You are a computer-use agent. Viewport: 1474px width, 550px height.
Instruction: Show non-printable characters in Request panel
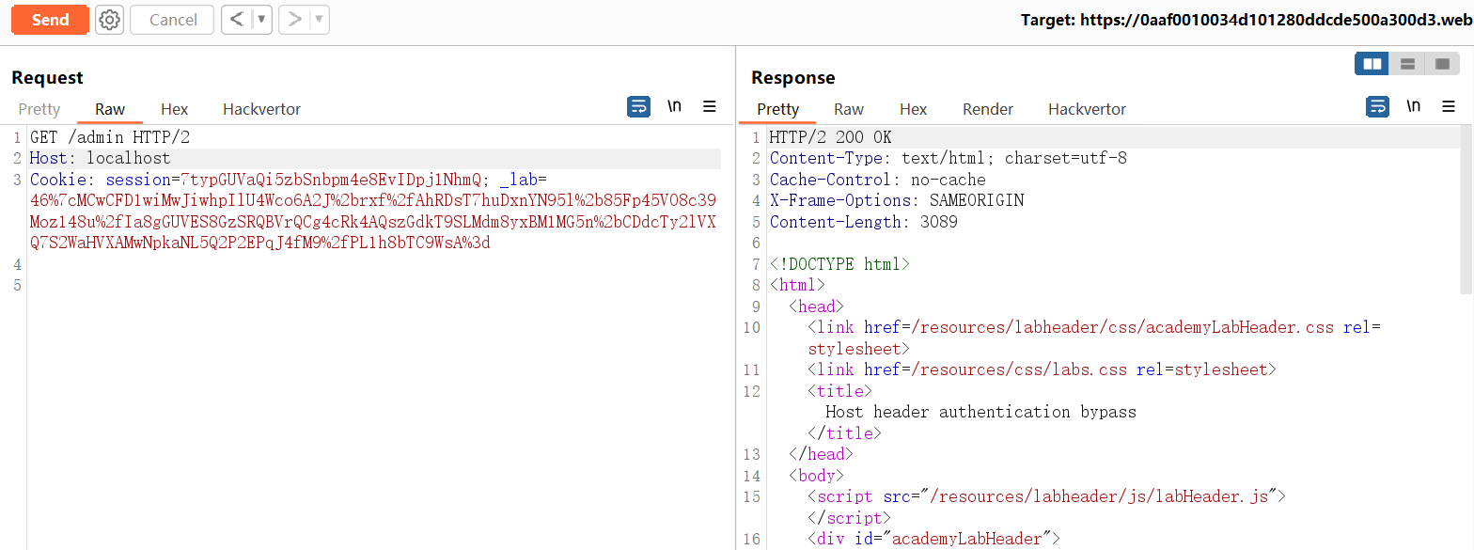pyautogui.click(x=674, y=106)
